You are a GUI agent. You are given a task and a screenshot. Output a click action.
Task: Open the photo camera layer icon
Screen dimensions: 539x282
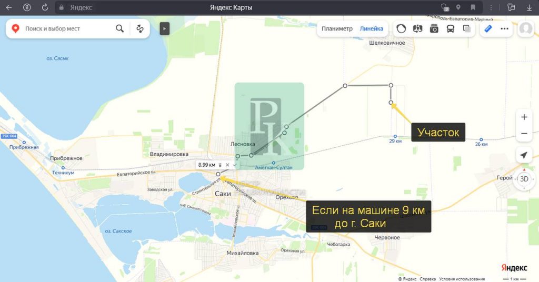pos(434,28)
